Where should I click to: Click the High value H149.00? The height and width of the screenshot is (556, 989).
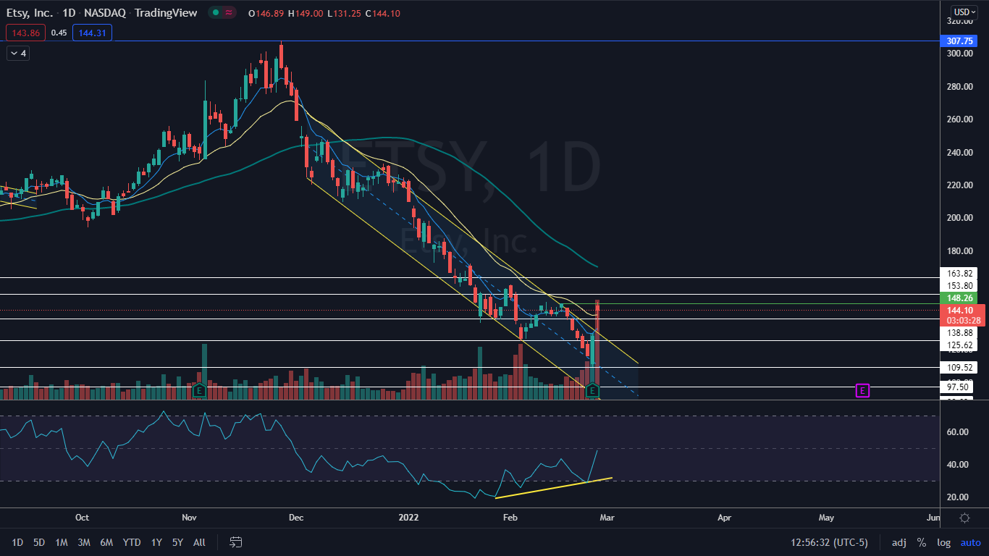[306, 13]
